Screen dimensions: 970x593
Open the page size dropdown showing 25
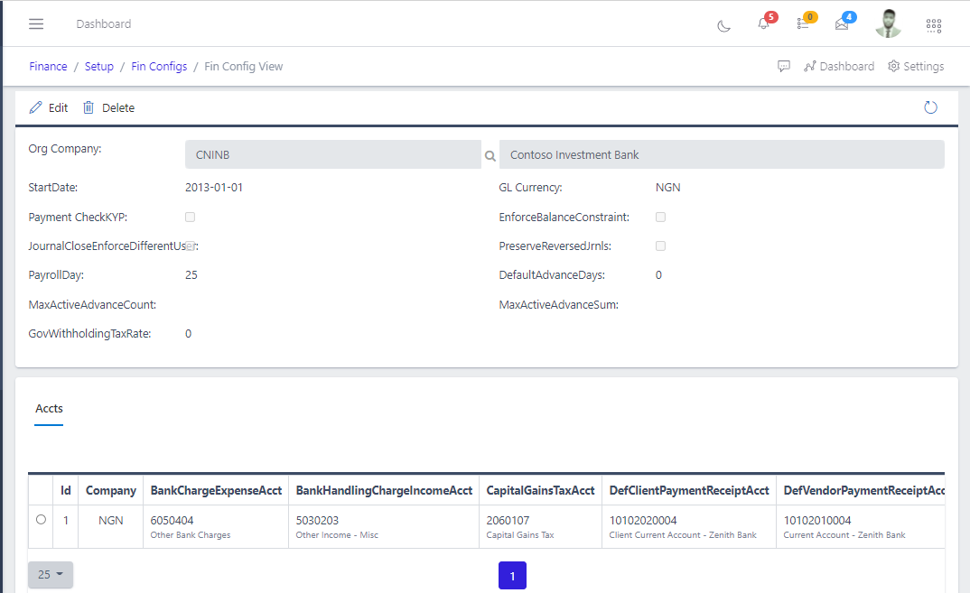(50, 575)
